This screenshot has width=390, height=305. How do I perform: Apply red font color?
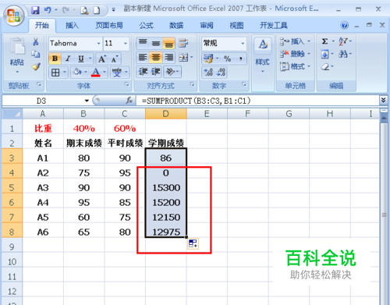click(96, 72)
